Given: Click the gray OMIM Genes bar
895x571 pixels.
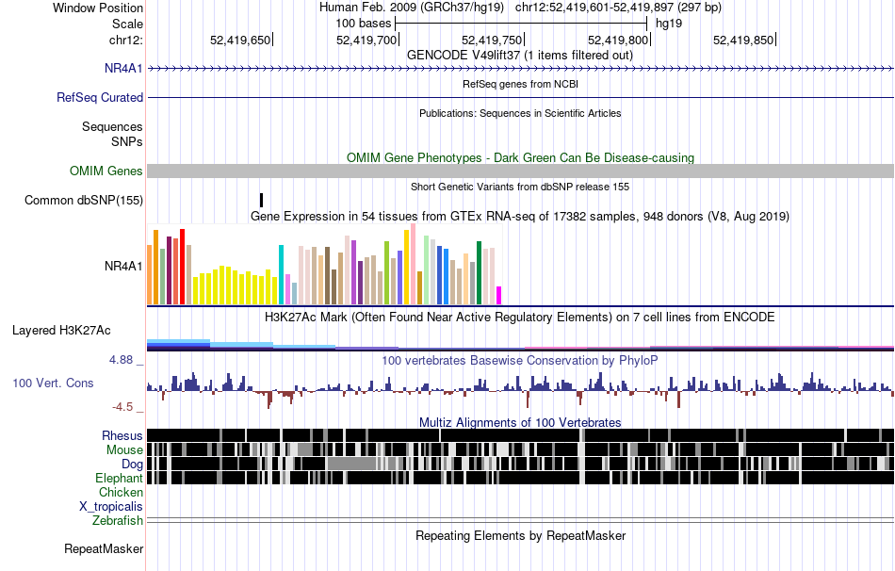Looking at the screenshot, I should (x=521, y=171).
